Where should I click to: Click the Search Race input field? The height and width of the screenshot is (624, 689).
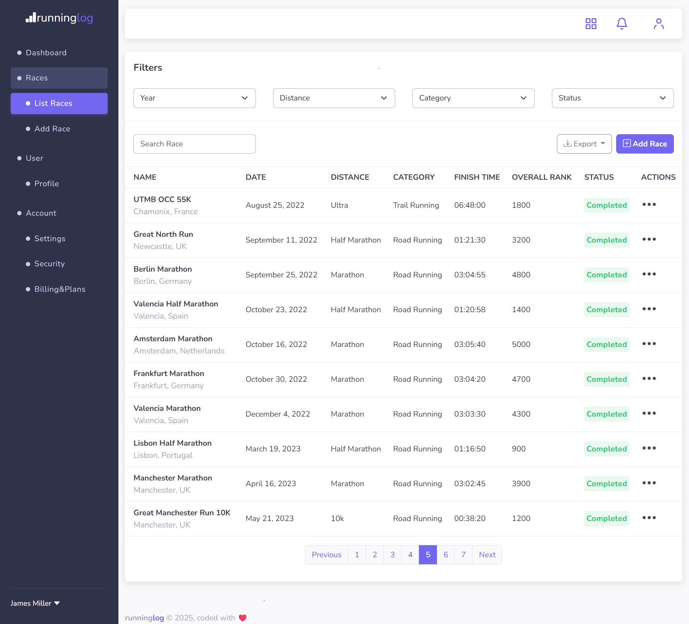click(x=194, y=144)
